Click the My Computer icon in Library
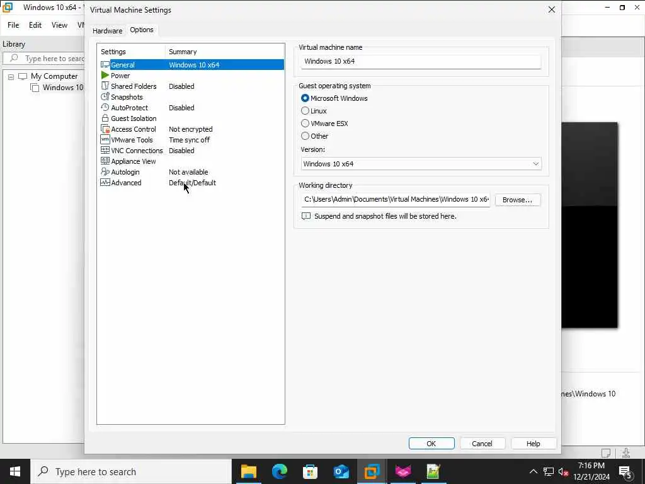This screenshot has height=484, width=645. [23, 76]
